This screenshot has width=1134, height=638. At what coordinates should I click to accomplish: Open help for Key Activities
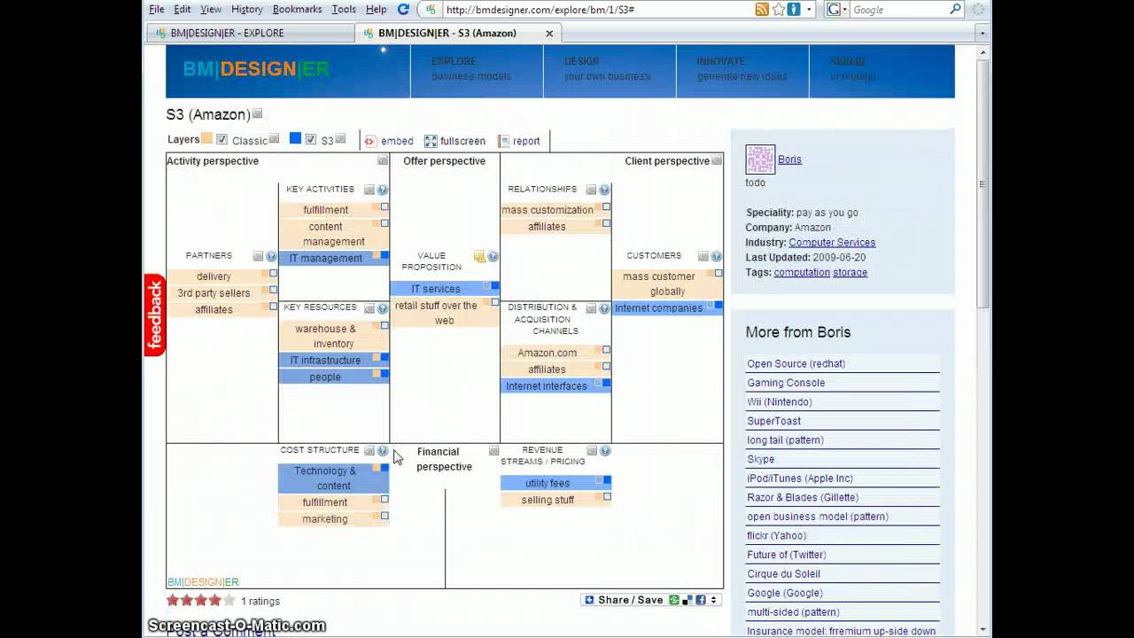click(x=383, y=190)
